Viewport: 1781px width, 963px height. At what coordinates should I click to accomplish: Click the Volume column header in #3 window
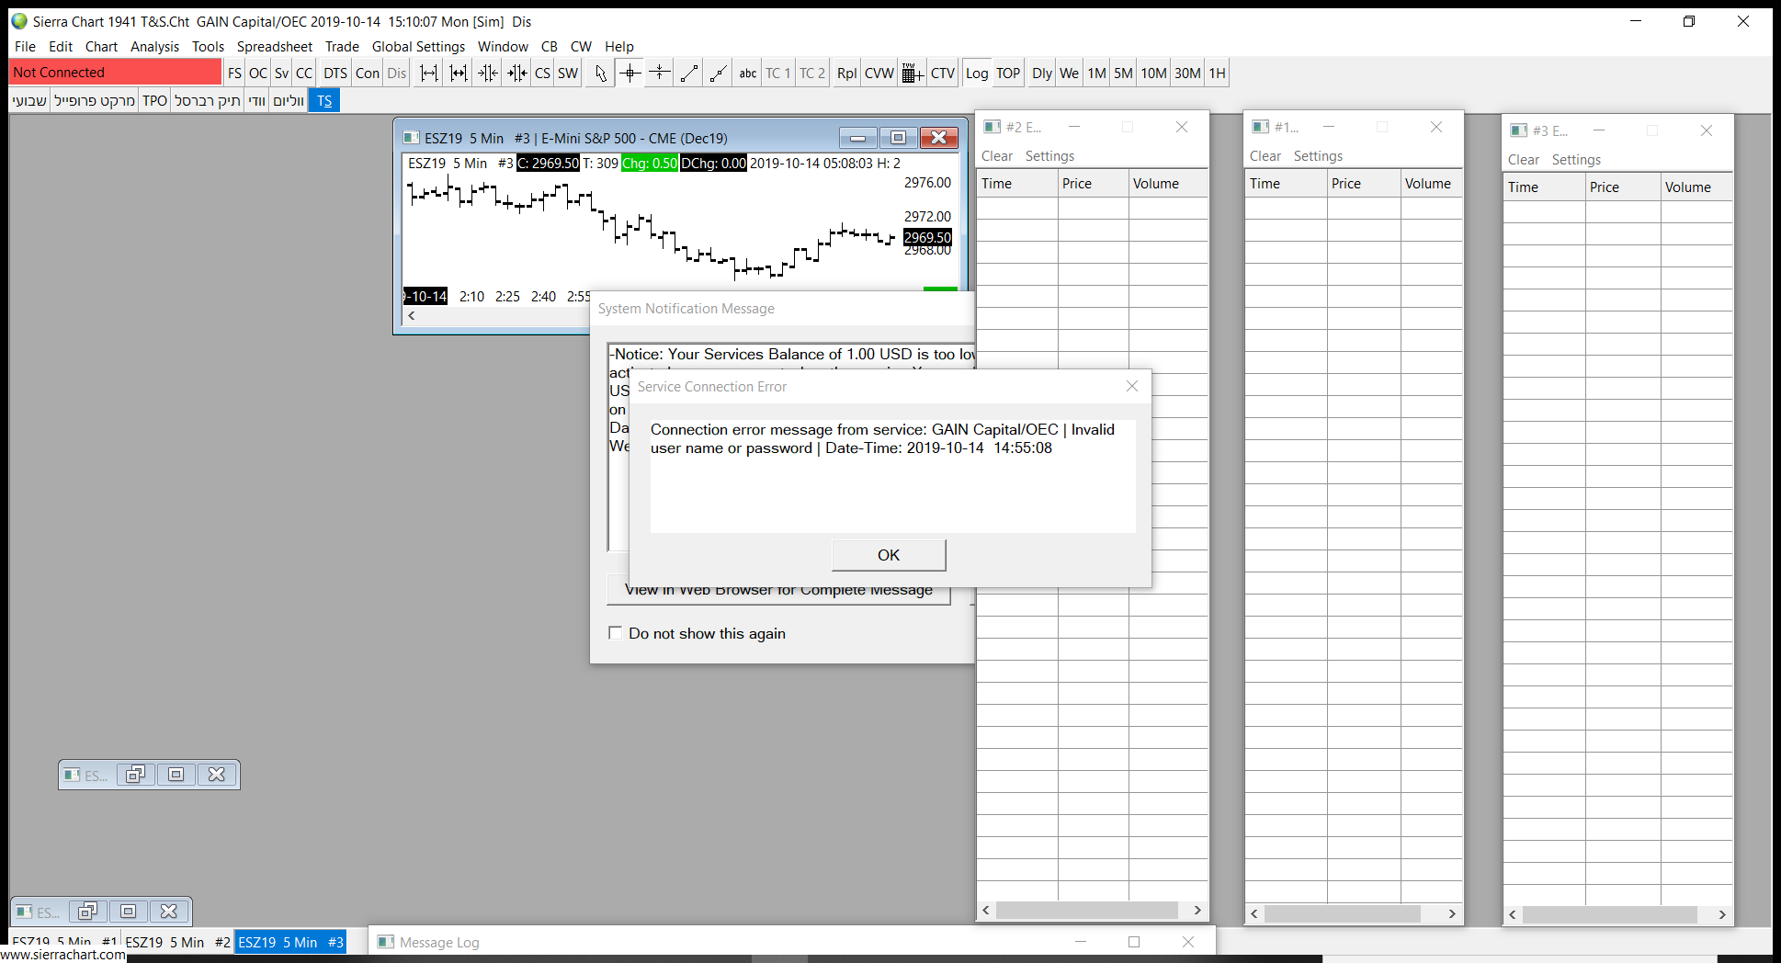[1696, 187]
